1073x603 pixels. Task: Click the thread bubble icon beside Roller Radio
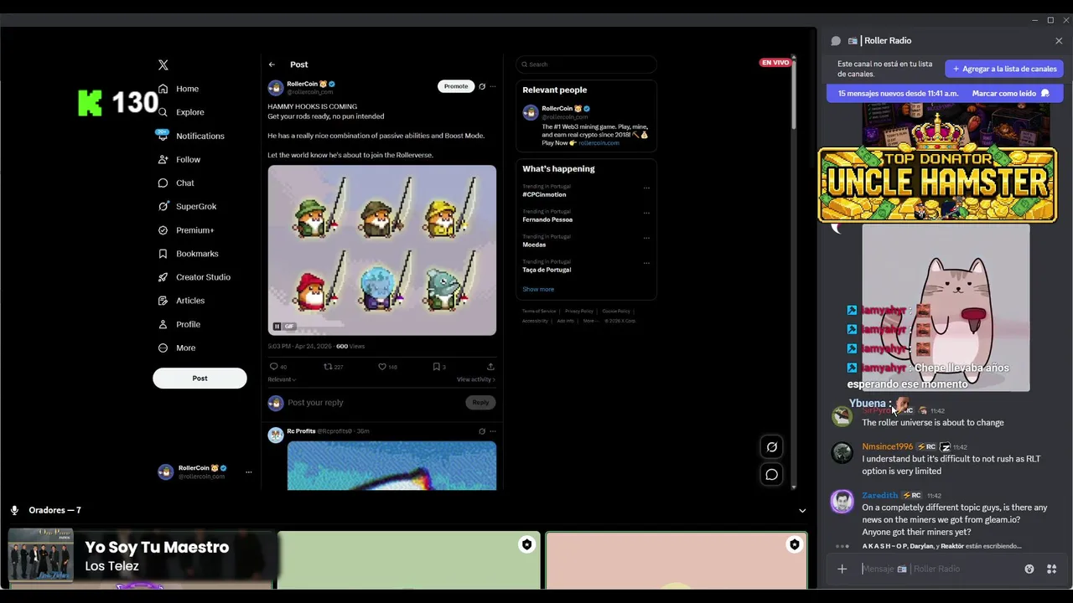point(836,40)
